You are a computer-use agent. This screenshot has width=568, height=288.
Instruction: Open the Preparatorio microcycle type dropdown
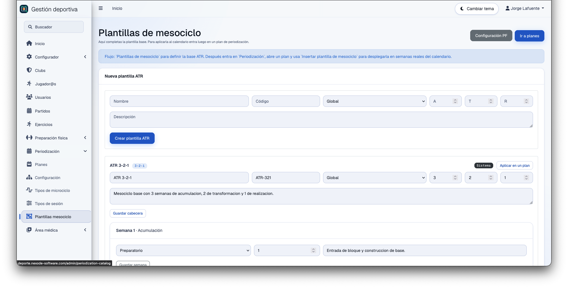pos(183,250)
